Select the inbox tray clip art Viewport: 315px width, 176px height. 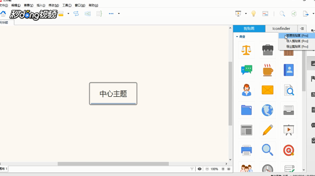pos(289,110)
